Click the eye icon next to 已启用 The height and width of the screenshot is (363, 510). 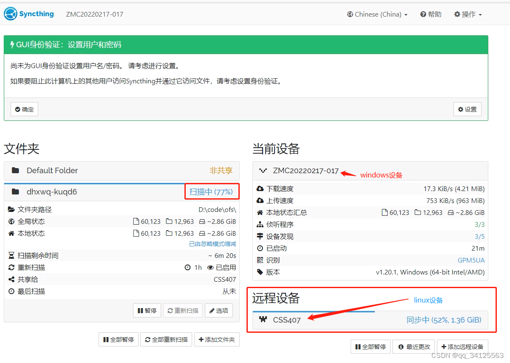tap(210, 268)
